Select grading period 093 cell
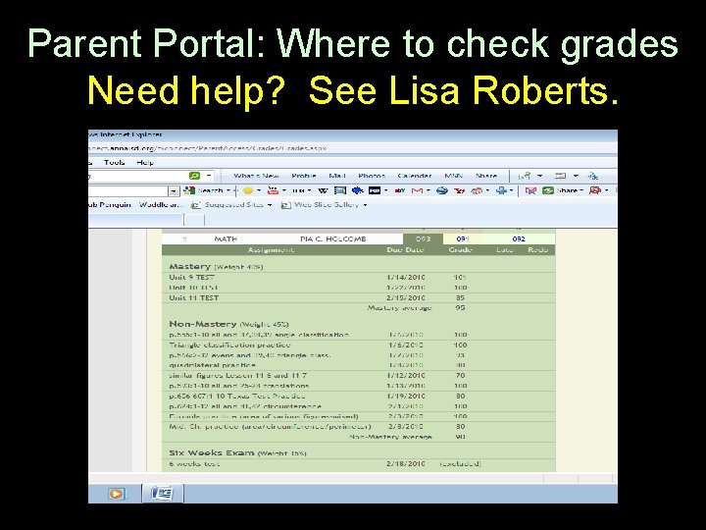The image size is (706, 530). click(423, 238)
